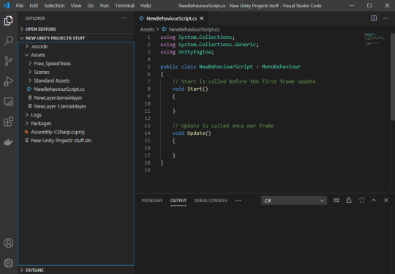This screenshot has width=395, height=274.
Task: Maximize the panel with the up chevron
Action: tap(374, 200)
